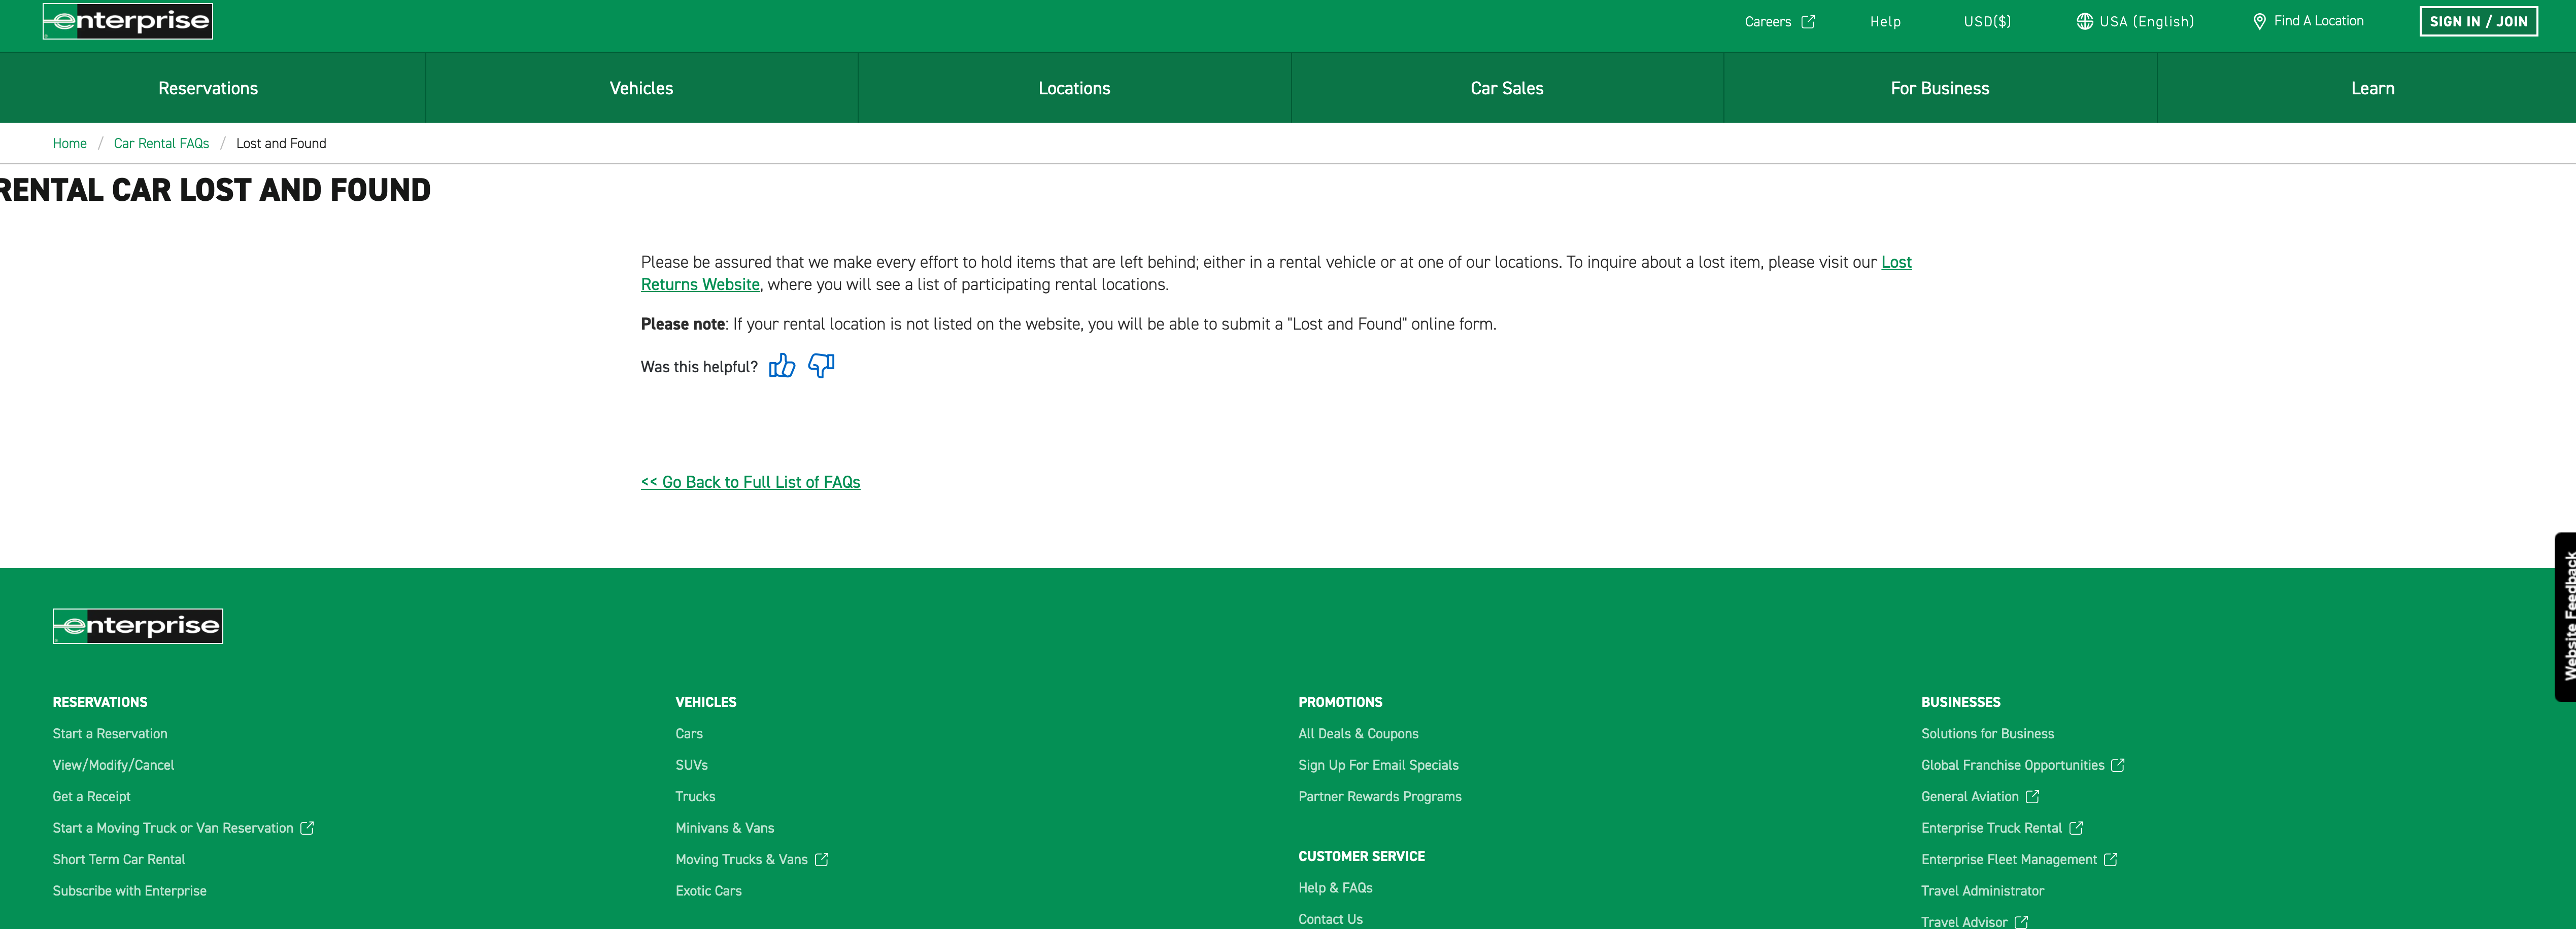Click external icon beside Global Franchise Opportunities
This screenshot has width=2576, height=929.
pos(2117,765)
